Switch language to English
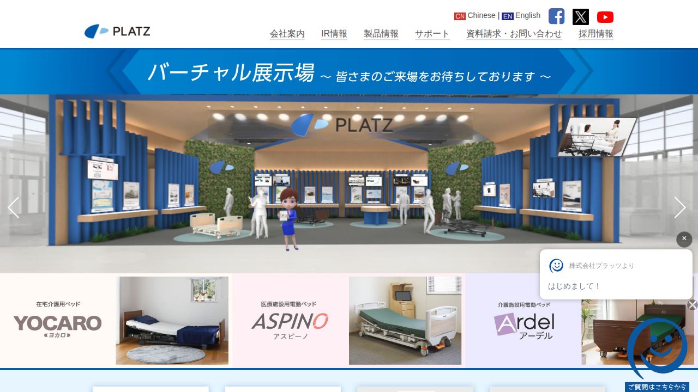Screen dimensions: 698x392 click(x=528, y=15)
